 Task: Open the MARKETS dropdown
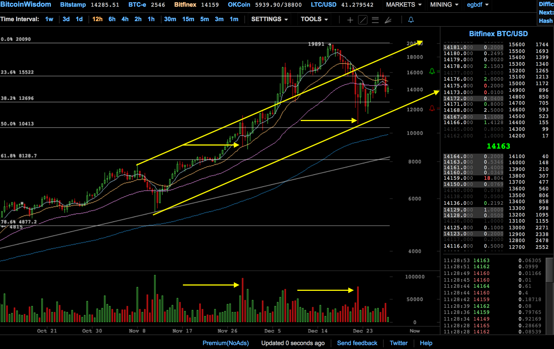click(404, 5)
